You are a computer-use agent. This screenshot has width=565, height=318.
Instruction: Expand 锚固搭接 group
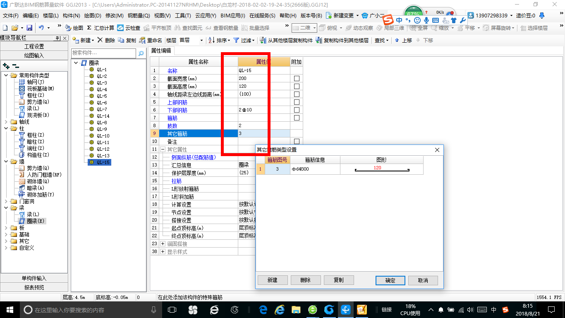pyautogui.click(x=163, y=243)
